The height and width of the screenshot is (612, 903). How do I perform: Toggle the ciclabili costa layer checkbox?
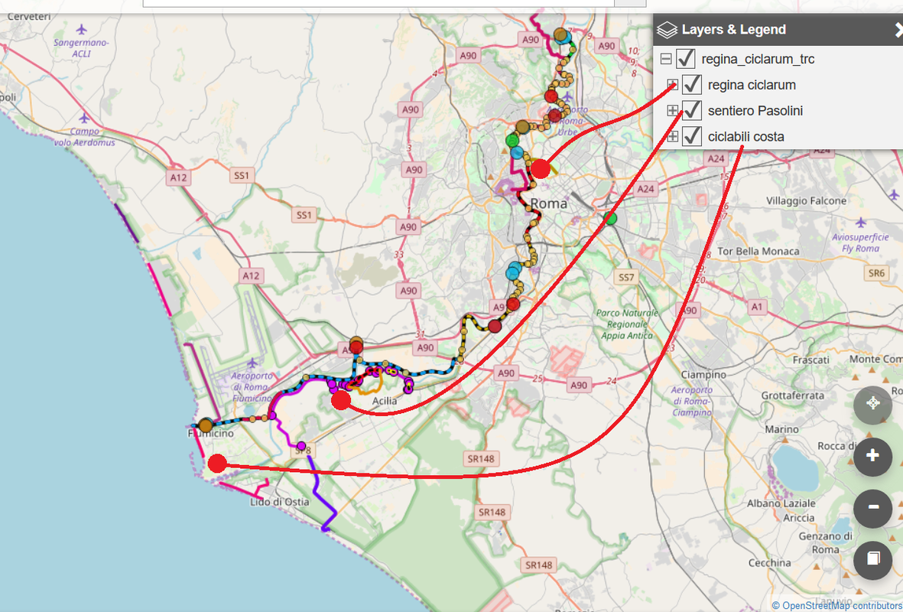point(692,137)
